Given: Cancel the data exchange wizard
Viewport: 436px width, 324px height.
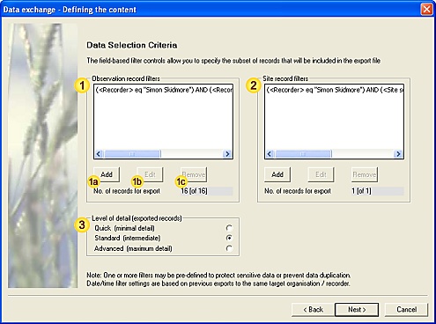Looking at the screenshot, I should point(407,310).
